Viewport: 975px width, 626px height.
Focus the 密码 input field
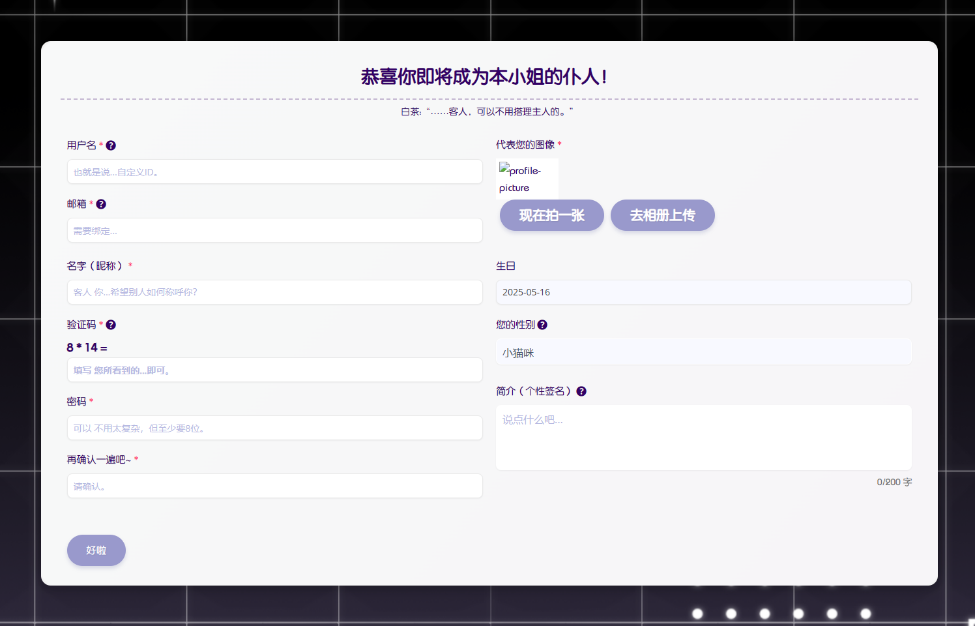tap(274, 428)
